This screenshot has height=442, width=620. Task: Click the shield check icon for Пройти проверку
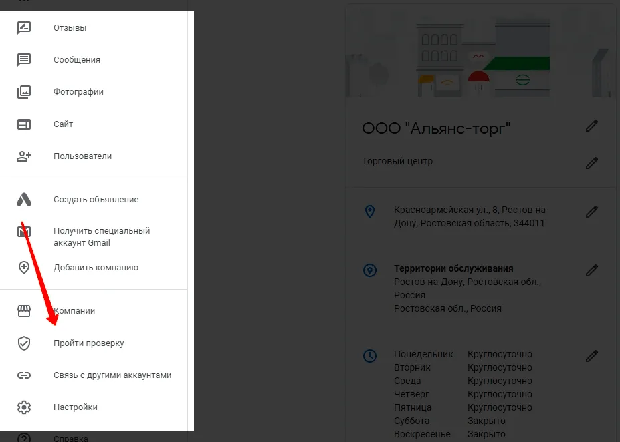tap(24, 343)
